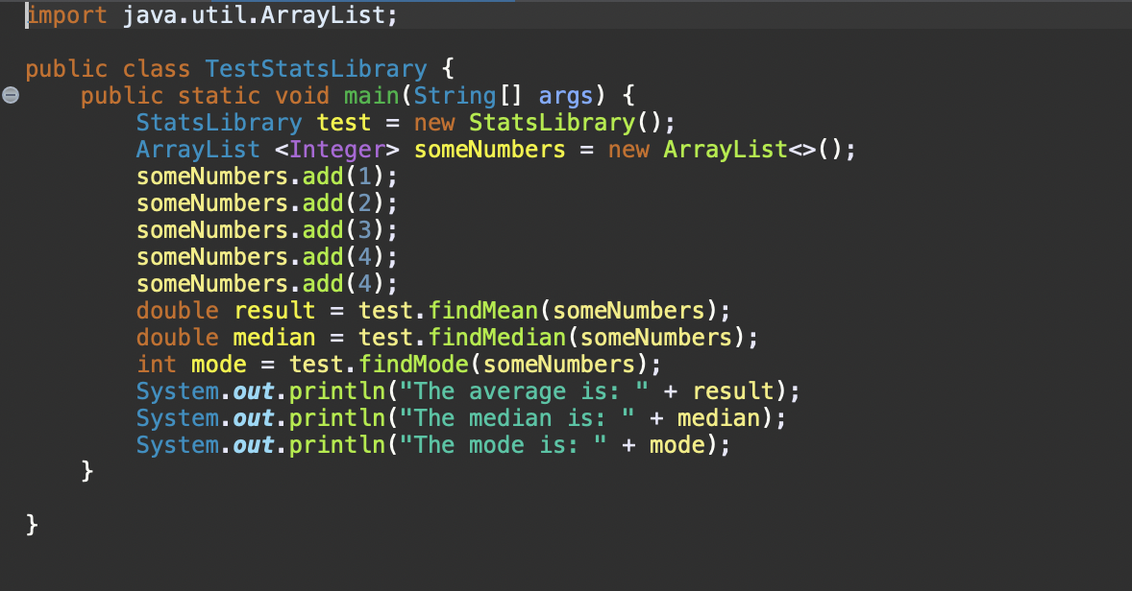Click the closing brace of the main method
Image resolution: width=1132 pixels, height=591 pixels.
(86, 471)
